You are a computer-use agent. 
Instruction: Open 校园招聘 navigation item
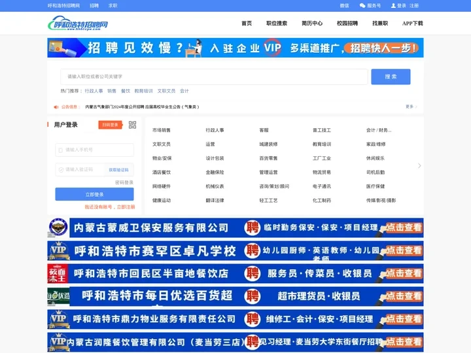click(x=347, y=23)
